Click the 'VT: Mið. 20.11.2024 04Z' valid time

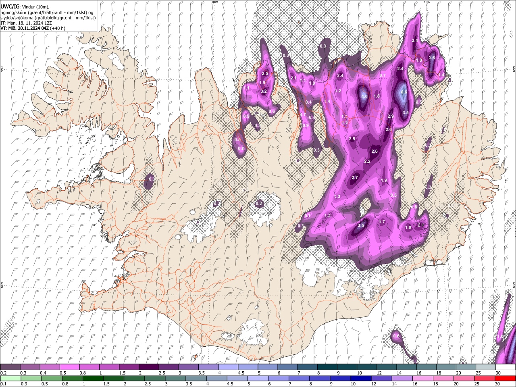click(25, 28)
